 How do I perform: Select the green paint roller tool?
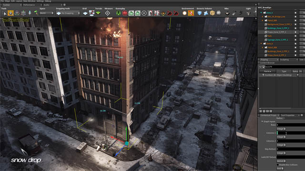[36, 13]
